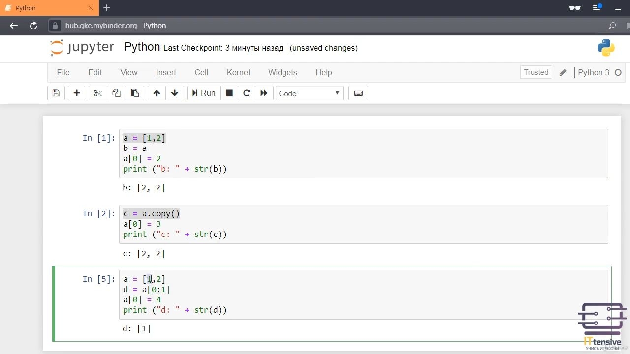Open the Kernel menu

[x=238, y=72]
